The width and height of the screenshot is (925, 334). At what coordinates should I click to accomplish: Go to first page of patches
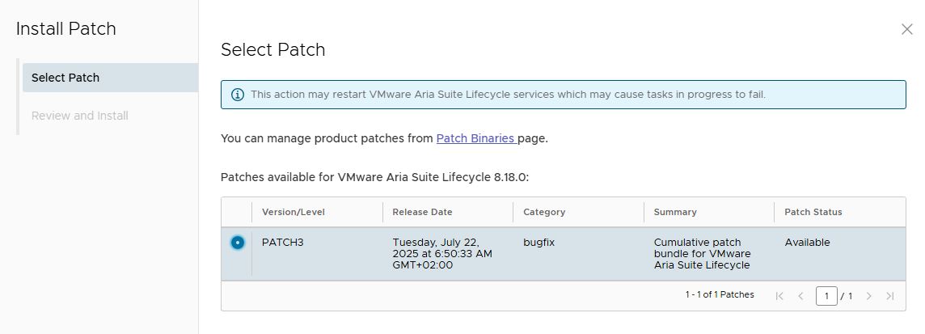(x=779, y=296)
